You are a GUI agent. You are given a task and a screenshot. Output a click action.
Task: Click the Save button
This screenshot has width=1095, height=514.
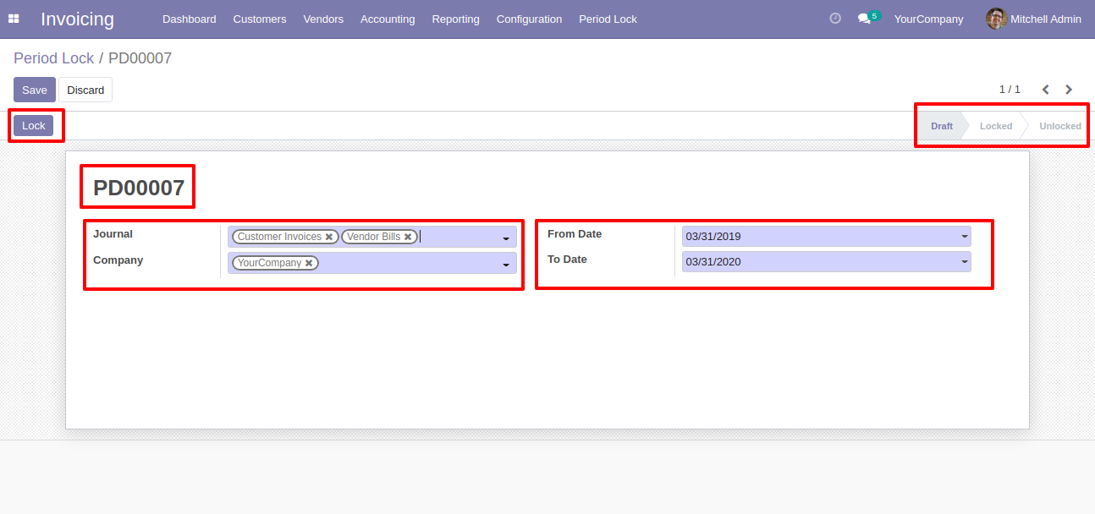coord(35,90)
